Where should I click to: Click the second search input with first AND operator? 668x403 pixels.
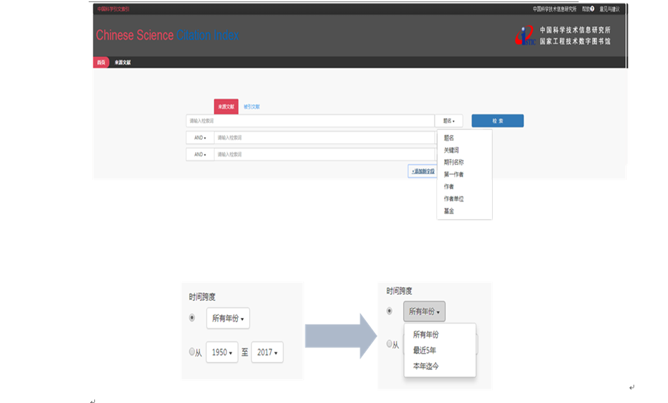point(324,138)
